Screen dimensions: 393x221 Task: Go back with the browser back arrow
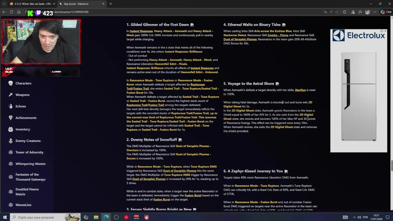tap(4, 12)
